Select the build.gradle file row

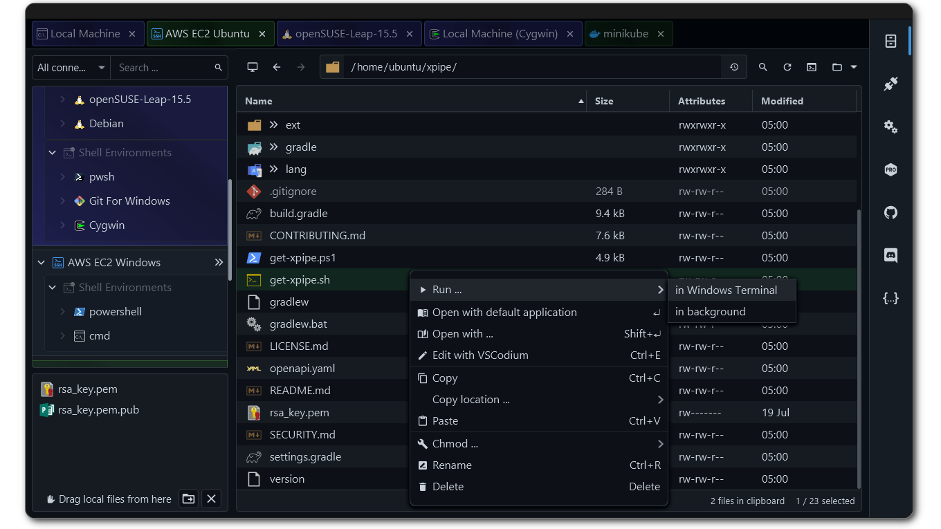(547, 214)
